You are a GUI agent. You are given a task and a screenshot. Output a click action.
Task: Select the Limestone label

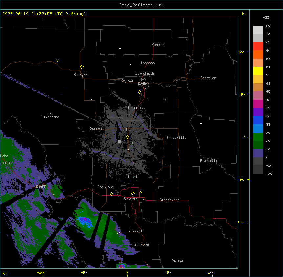(x=50, y=117)
